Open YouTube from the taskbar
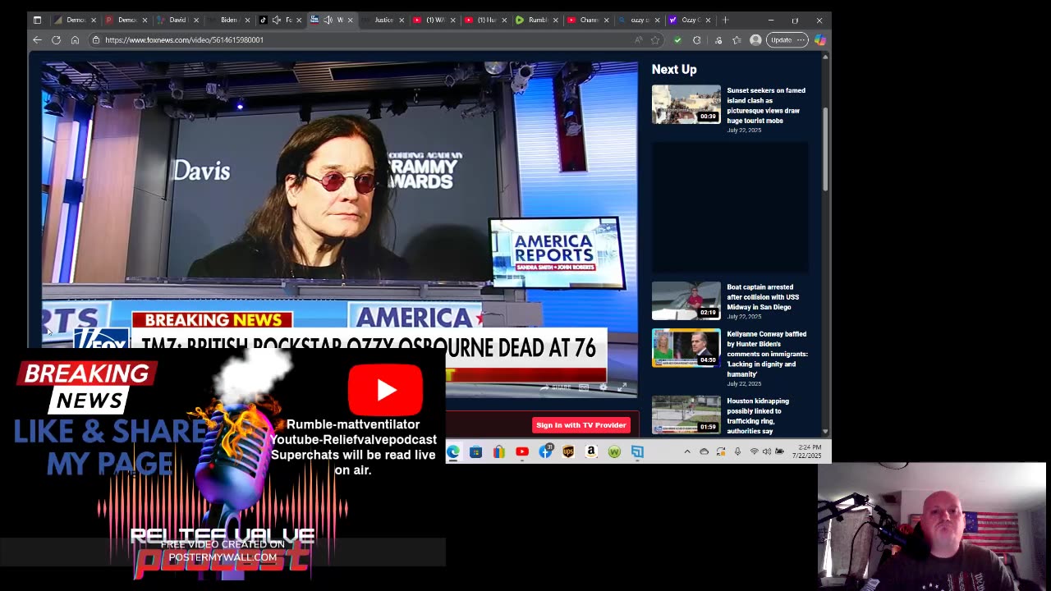 pyautogui.click(x=521, y=451)
